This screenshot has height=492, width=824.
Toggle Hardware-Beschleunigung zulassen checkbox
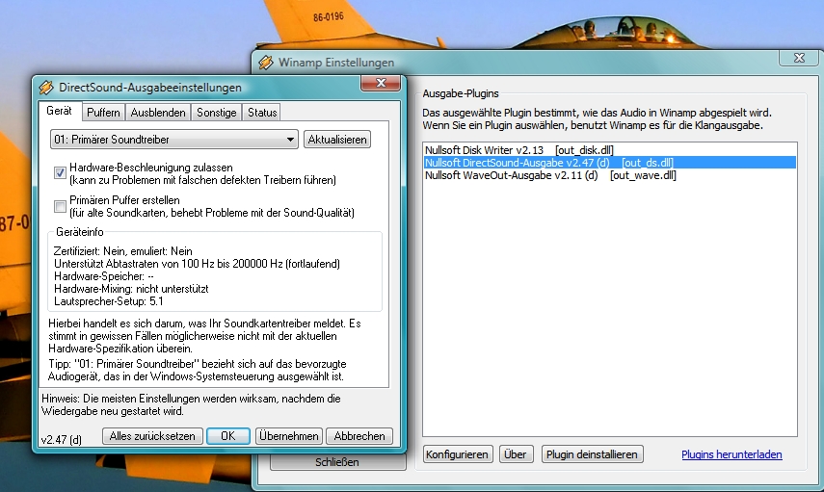click(60, 172)
